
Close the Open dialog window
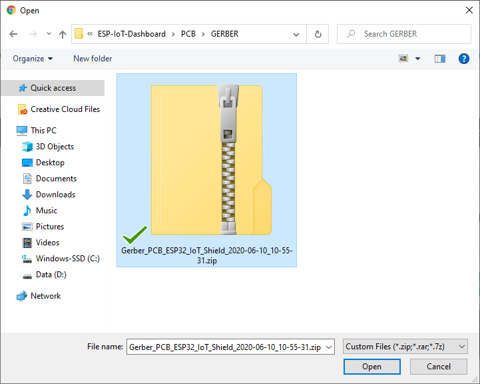(469, 10)
